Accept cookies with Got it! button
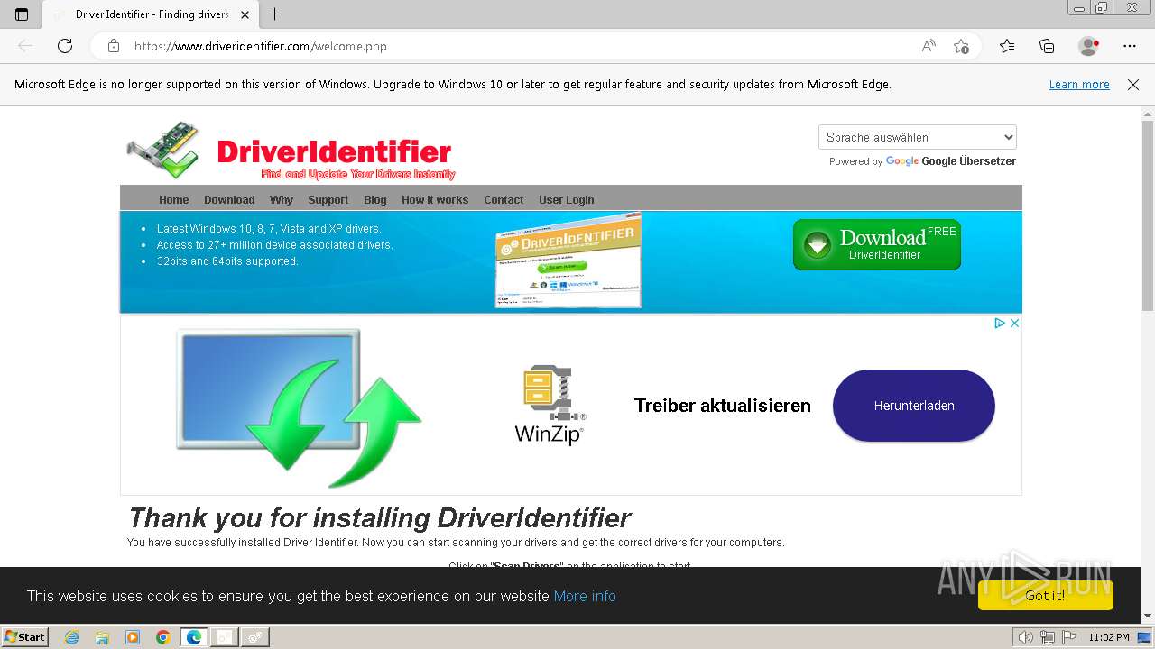This screenshot has width=1155, height=649. pyautogui.click(x=1046, y=596)
